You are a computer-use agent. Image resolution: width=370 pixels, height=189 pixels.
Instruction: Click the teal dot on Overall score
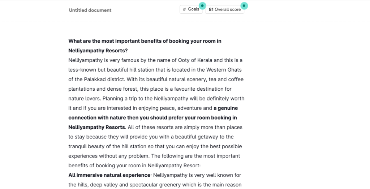(x=244, y=6)
